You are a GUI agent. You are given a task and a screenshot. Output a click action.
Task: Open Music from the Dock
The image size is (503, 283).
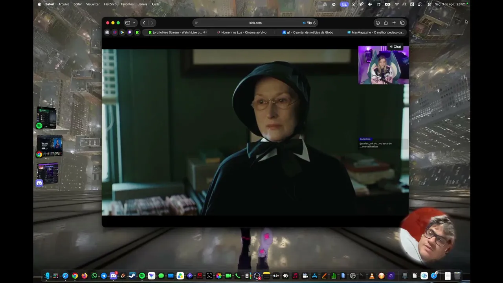[x=295, y=276]
